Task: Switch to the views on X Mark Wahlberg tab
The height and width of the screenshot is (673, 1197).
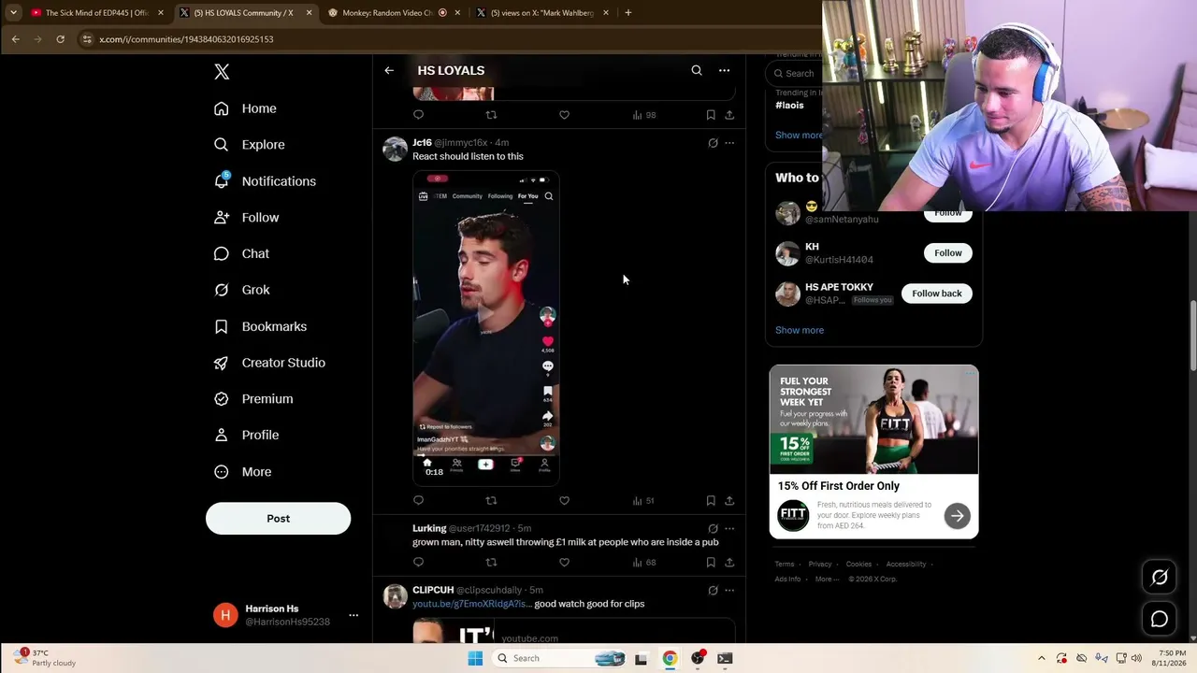Action: point(542,13)
